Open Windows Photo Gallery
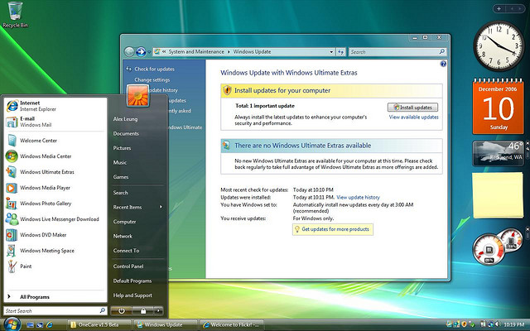The image size is (530, 331). tap(55, 204)
